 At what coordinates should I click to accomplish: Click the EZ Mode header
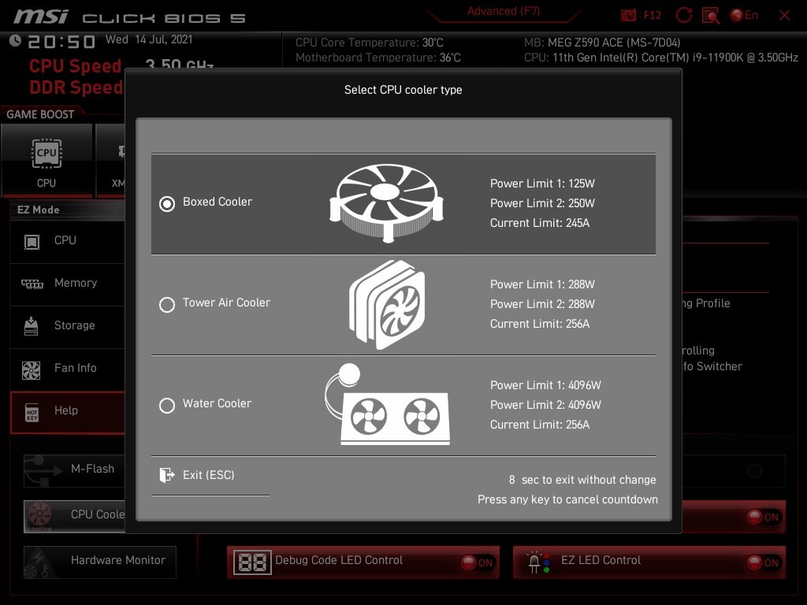coord(38,210)
